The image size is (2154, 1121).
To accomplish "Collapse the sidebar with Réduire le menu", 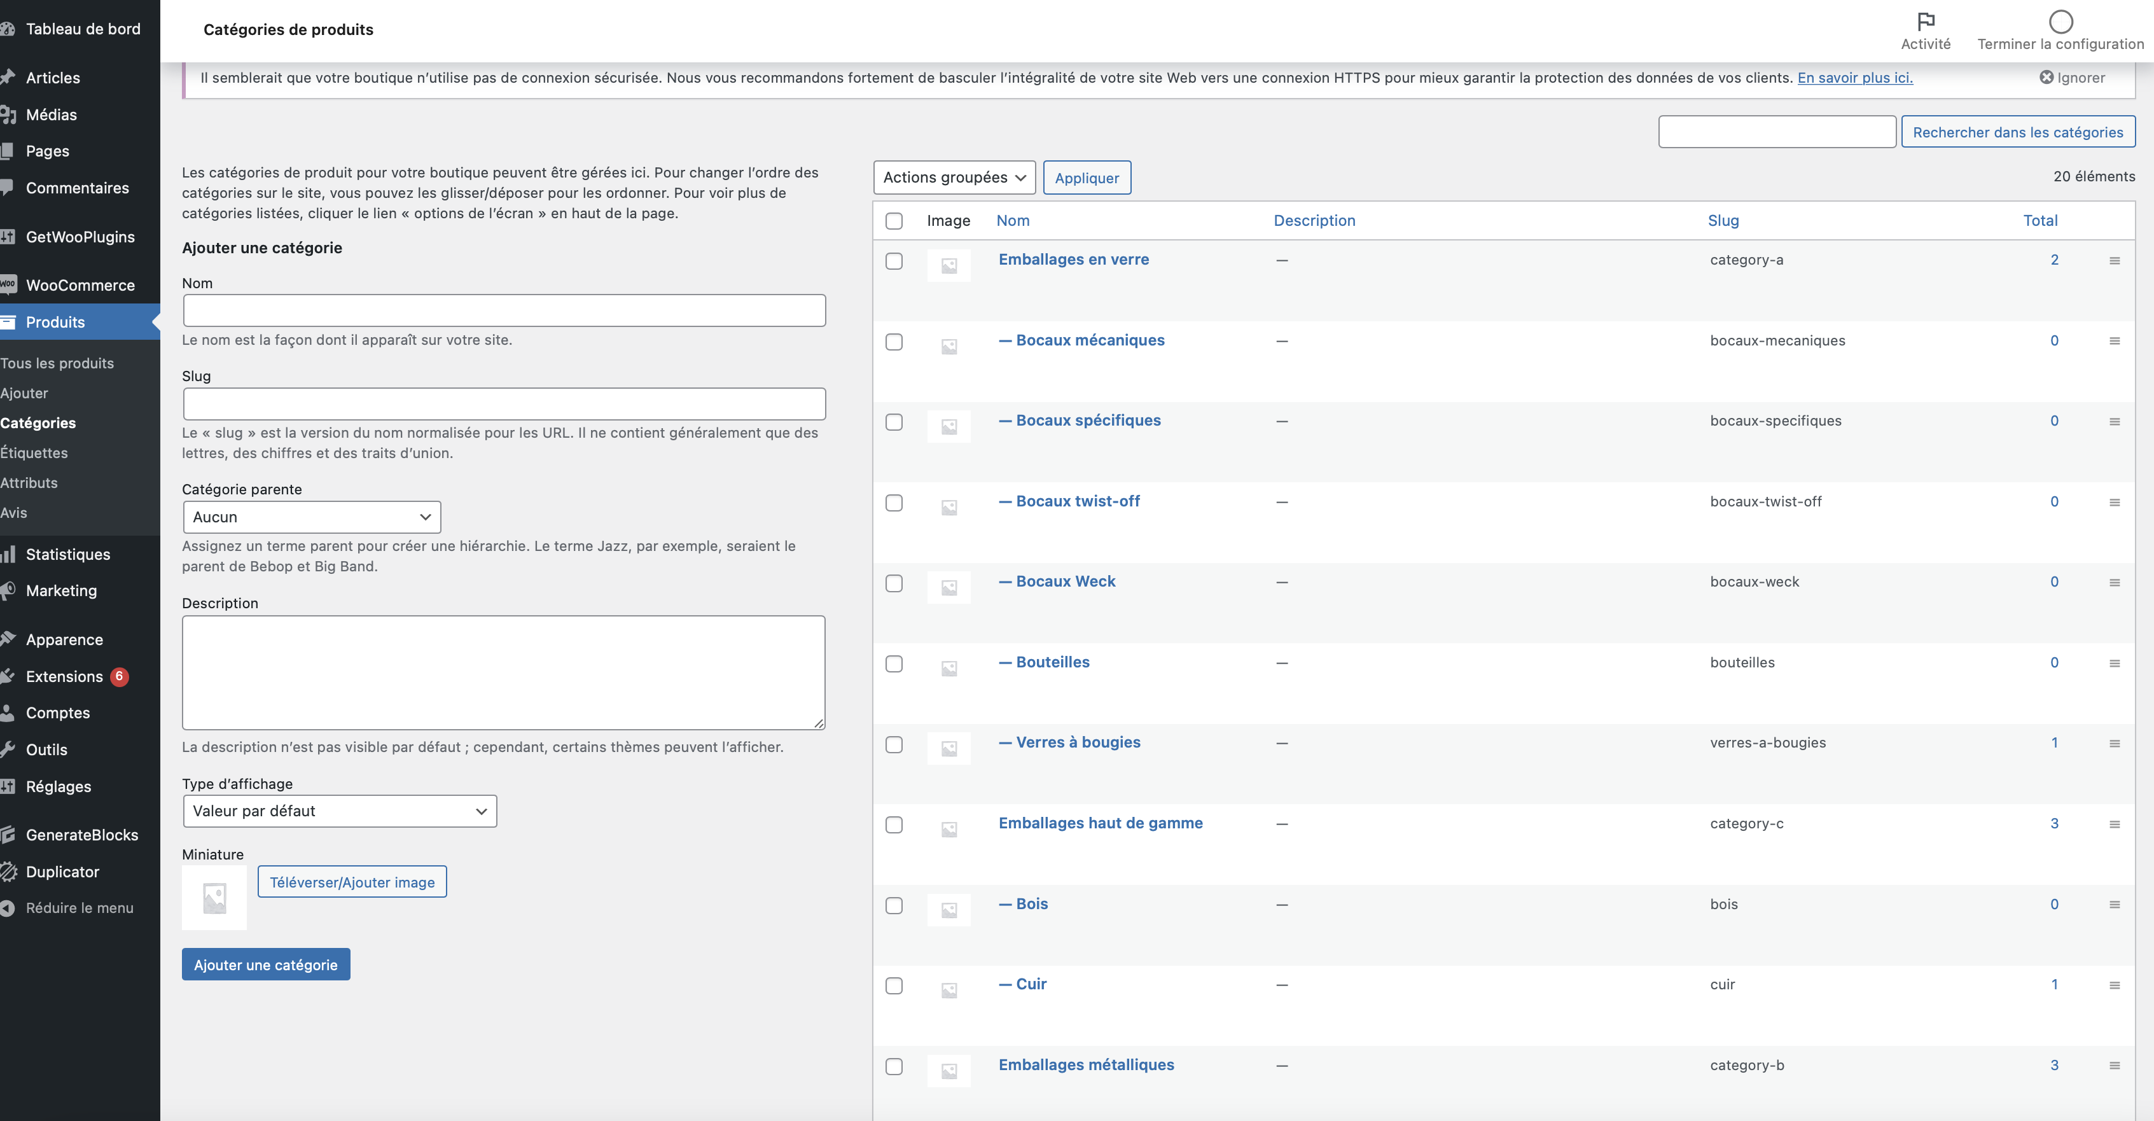I will point(80,909).
